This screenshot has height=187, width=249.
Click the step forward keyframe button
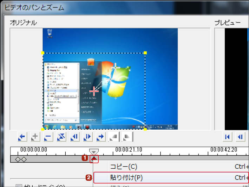[x=88, y=137]
